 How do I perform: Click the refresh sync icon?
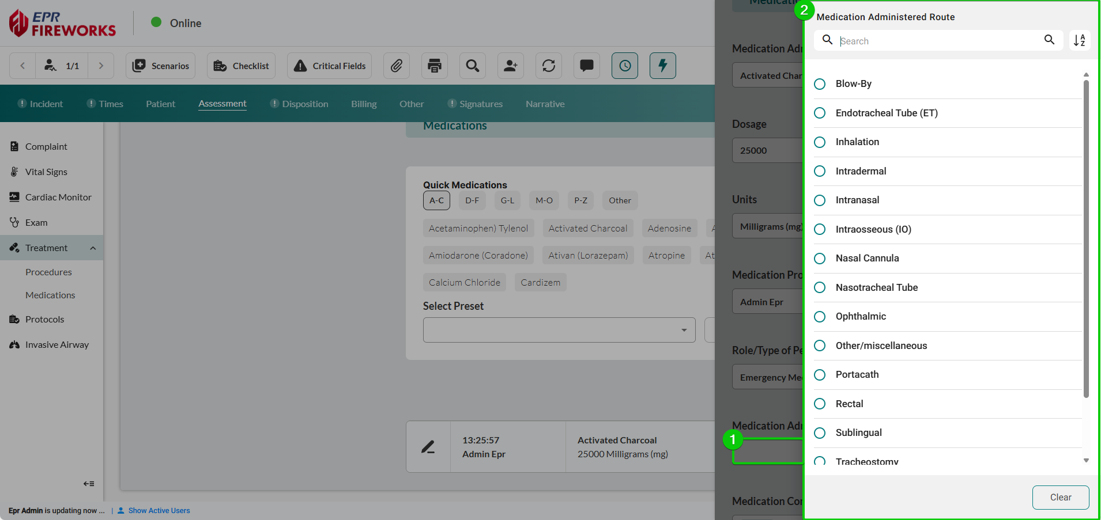point(549,66)
